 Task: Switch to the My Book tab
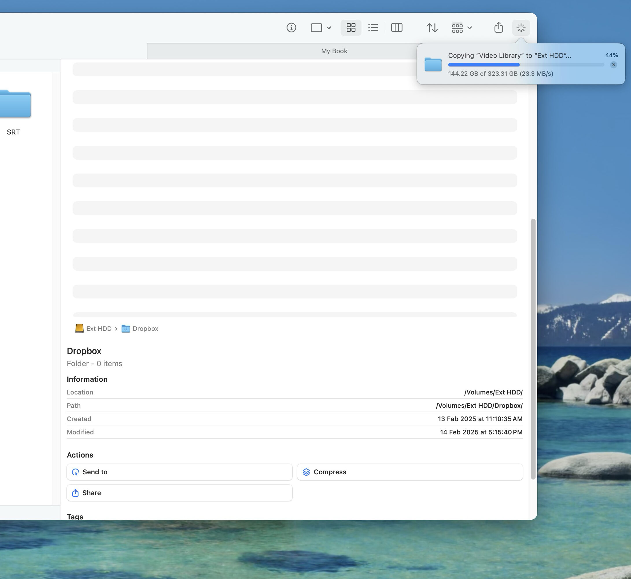coord(334,51)
